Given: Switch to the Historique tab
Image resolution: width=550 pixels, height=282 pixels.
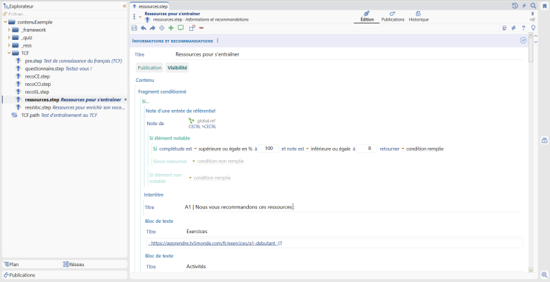Looking at the screenshot, I should pyautogui.click(x=419, y=17).
